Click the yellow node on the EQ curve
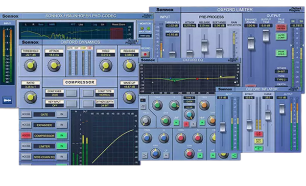Viewport: 306px width, 186px height. [221, 77]
